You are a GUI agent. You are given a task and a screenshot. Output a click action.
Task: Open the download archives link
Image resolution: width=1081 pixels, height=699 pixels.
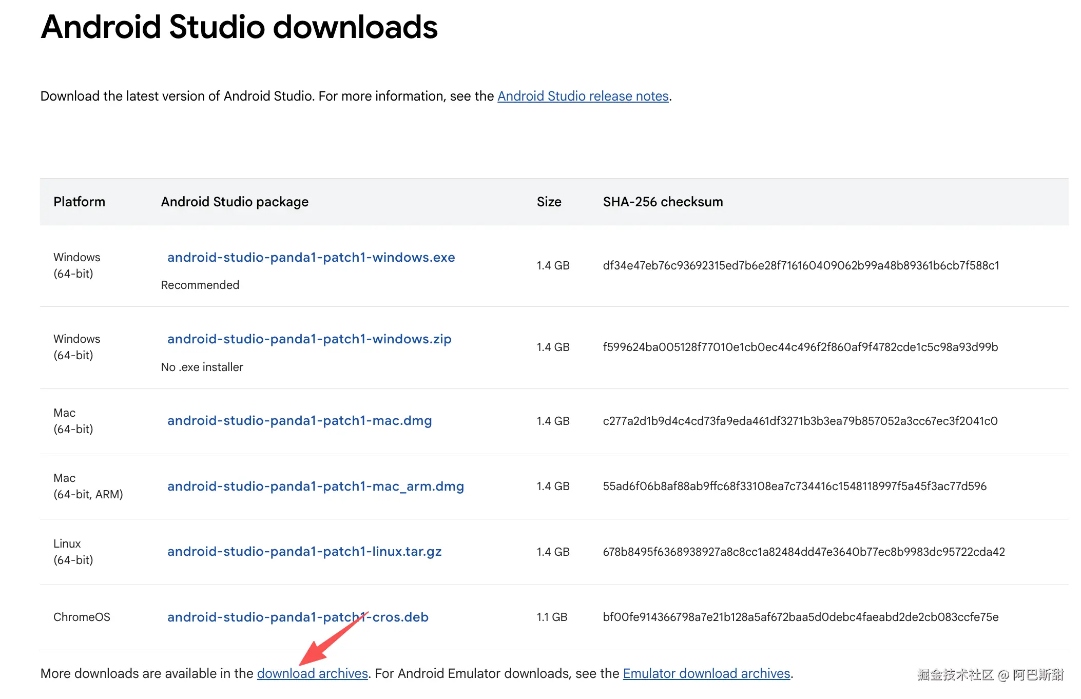point(312,673)
